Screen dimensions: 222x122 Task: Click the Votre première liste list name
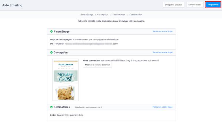pos(74,115)
